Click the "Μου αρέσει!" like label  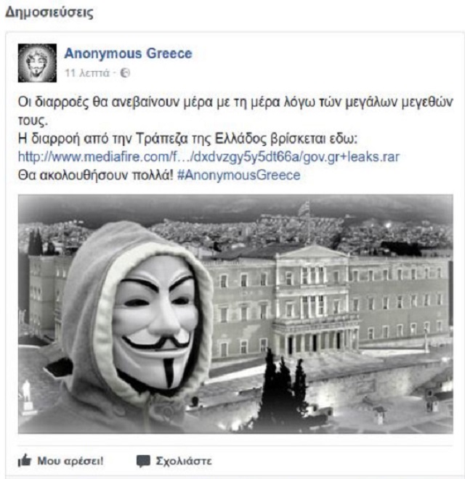pyautogui.click(x=70, y=461)
